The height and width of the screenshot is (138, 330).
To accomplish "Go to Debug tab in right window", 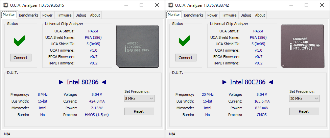I will click(246, 15).
